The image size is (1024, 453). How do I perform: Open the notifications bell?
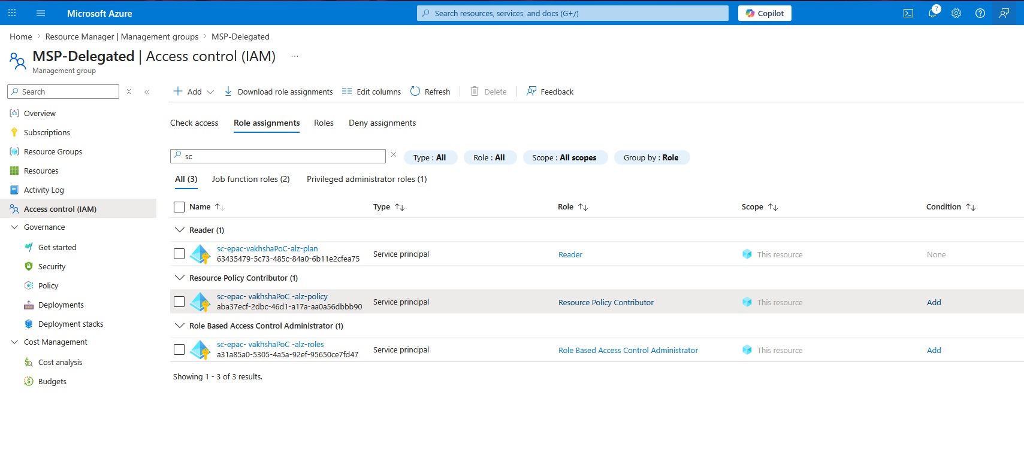point(933,13)
